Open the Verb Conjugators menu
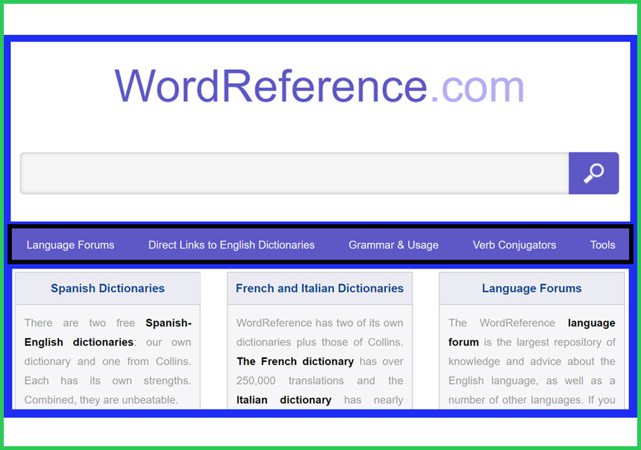This screenshot has height=450, width=641. (x=514, y=245)
